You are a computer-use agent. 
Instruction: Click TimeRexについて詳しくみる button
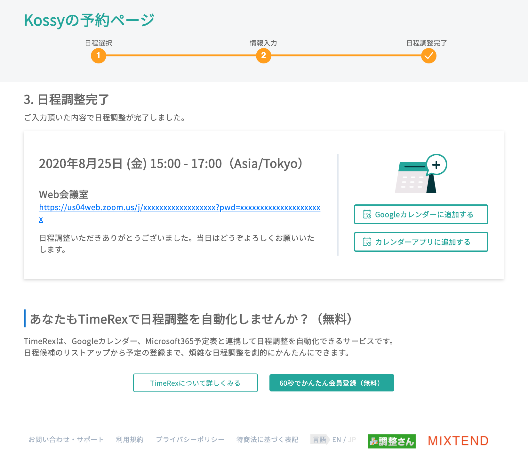point(195,382)
